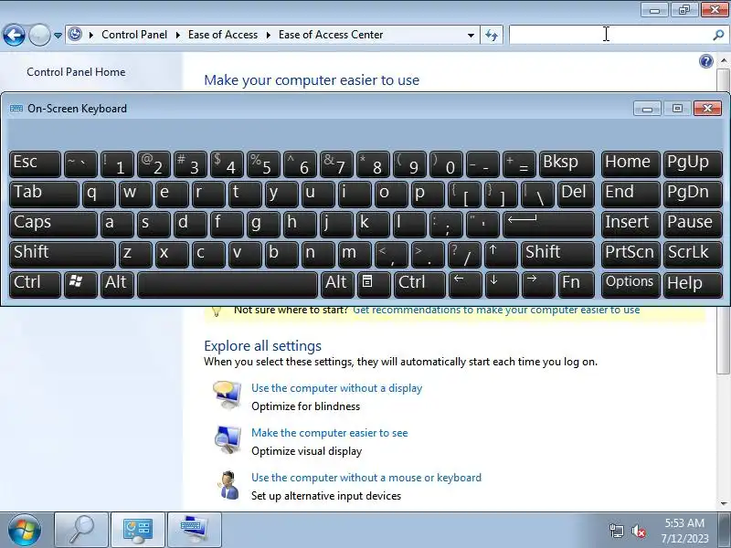Viewport: 731px width, 548px height.
Task: Expand the arrow after Ease of Access breadcrumb
Action: [x=268, y=35]
